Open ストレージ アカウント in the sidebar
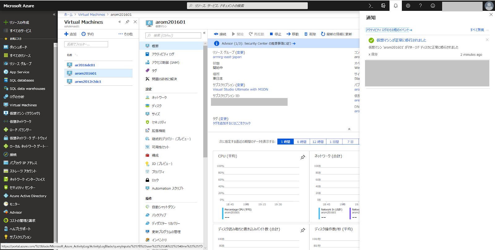 coord(20,171)
